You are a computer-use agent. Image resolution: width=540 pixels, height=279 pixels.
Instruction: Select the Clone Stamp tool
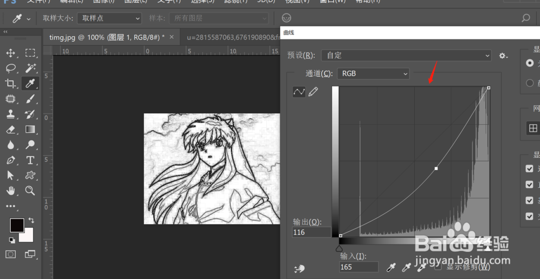(11, 114)
